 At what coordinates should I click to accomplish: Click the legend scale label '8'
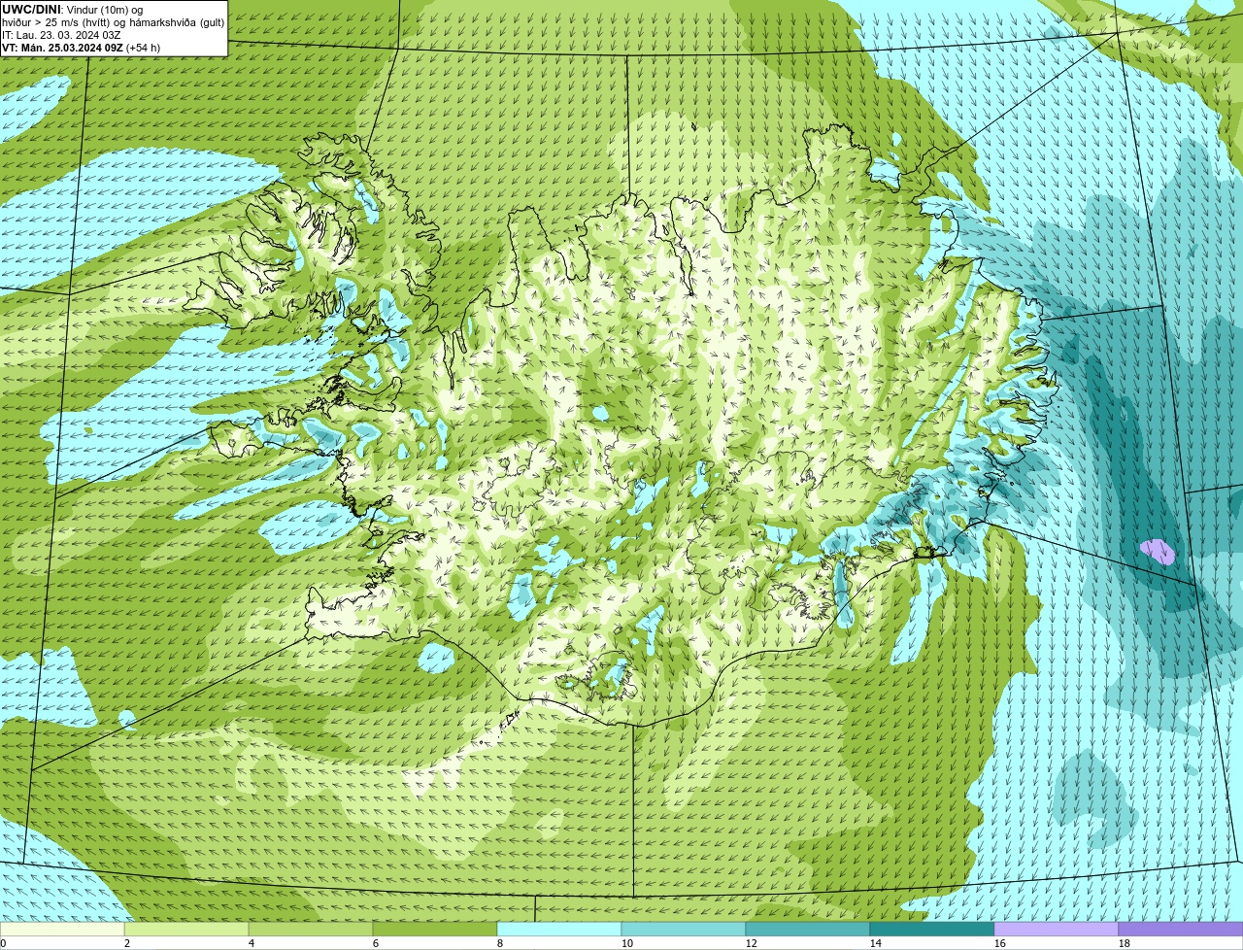point(500,943)
